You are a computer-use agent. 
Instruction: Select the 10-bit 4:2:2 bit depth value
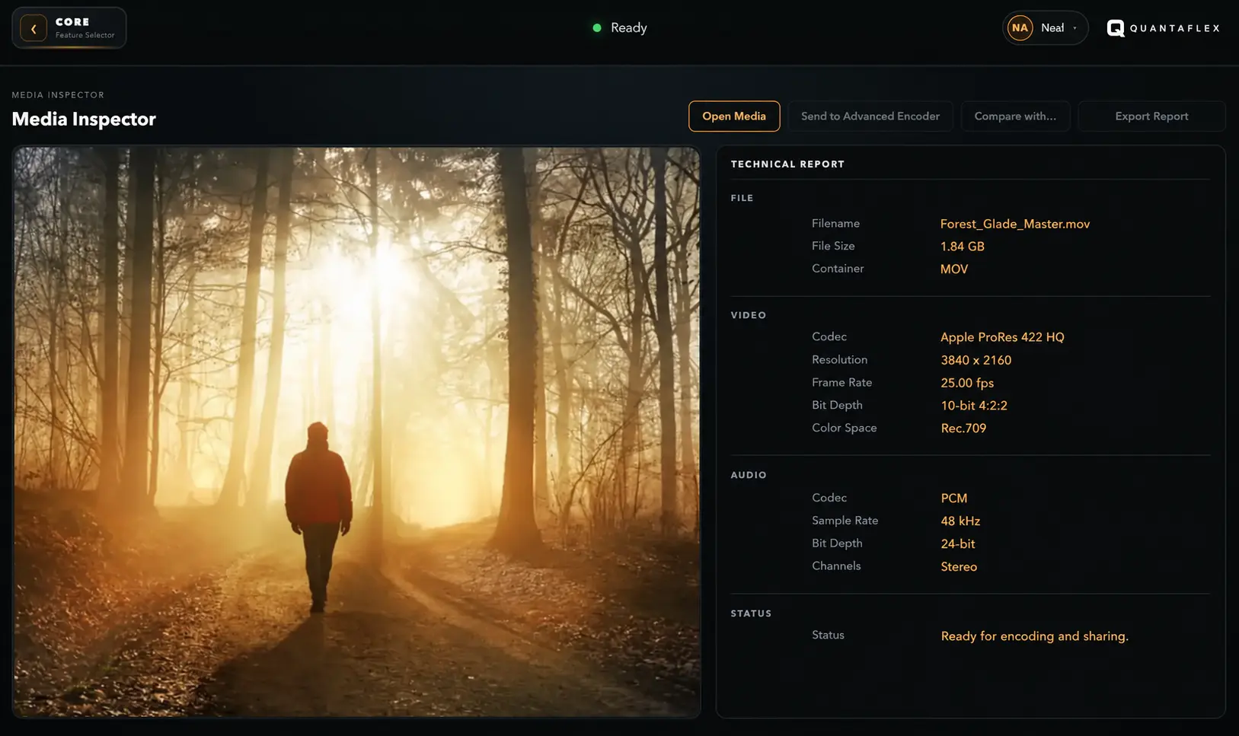click(973, 406)
